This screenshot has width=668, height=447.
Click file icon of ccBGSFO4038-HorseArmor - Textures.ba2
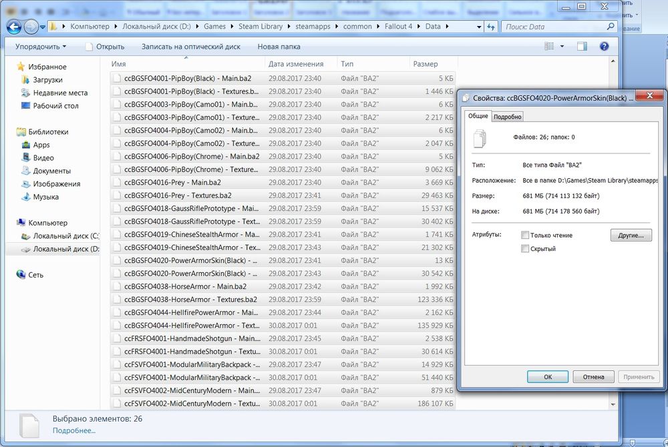pyautogui.click(x=116, y=300)
